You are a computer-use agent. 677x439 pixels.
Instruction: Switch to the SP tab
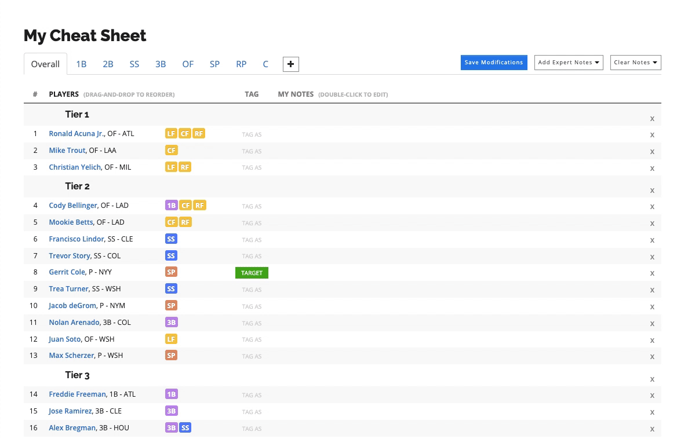(214, 64)
